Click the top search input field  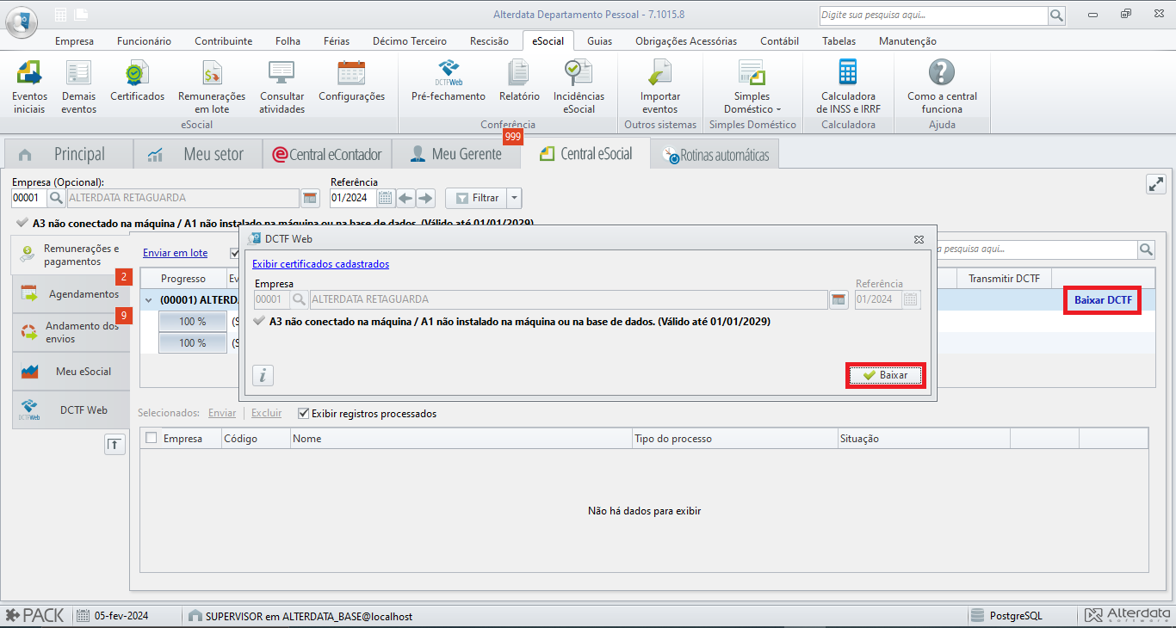pos(933,15)
